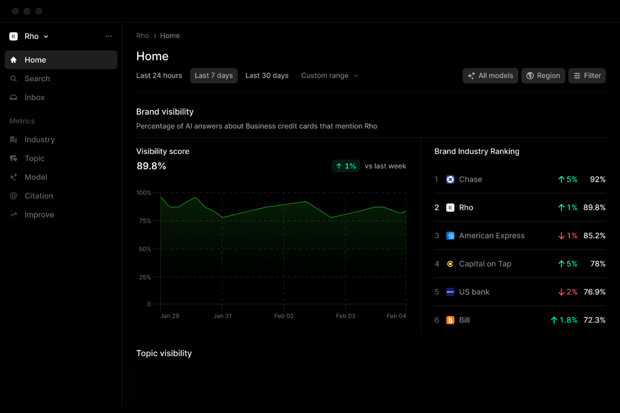Select the Home icon in the sidebar
The width and height of the screenshot is (620, 413).
(13, 60)
